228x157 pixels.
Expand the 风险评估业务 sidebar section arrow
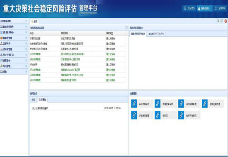click(26, 27)
